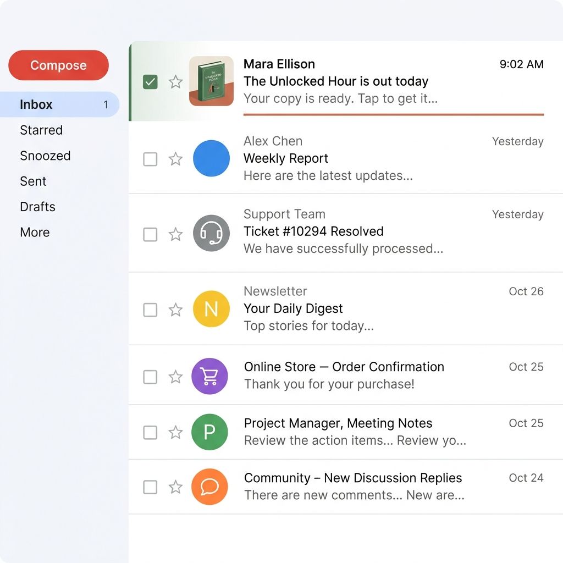The image size is (563, 563).
Task: Click the sender name 'Alex Chen'
Action: tap(273, 141)
